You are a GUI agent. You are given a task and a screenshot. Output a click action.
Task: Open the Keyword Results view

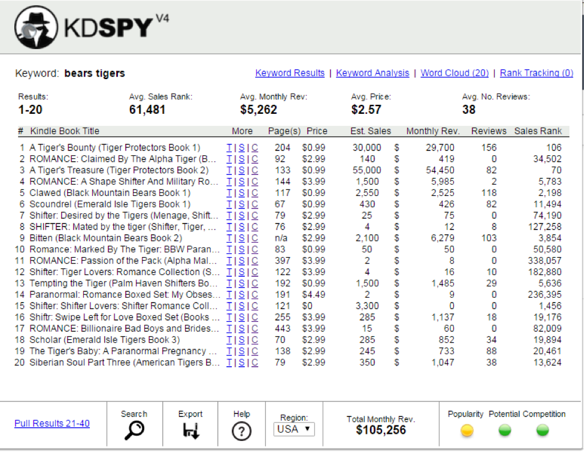(290, 73)
